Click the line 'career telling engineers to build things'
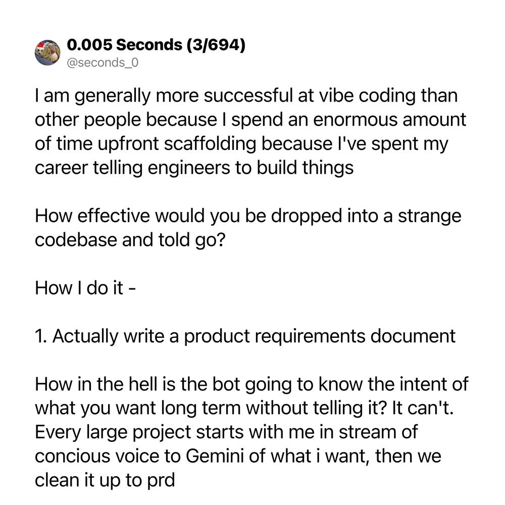 coord(194,168)
